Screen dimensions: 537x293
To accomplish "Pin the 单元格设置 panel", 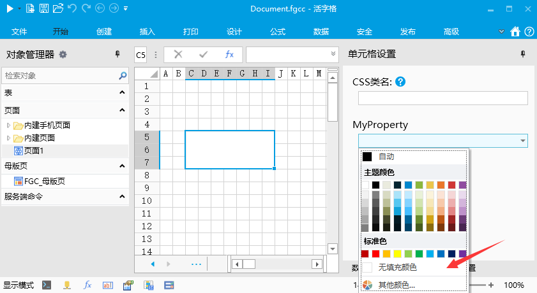I will click(523, 54).
